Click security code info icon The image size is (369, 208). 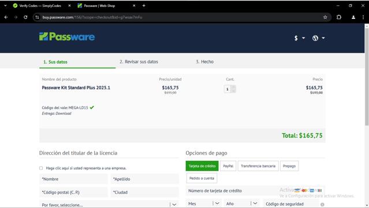click(322, 205)
